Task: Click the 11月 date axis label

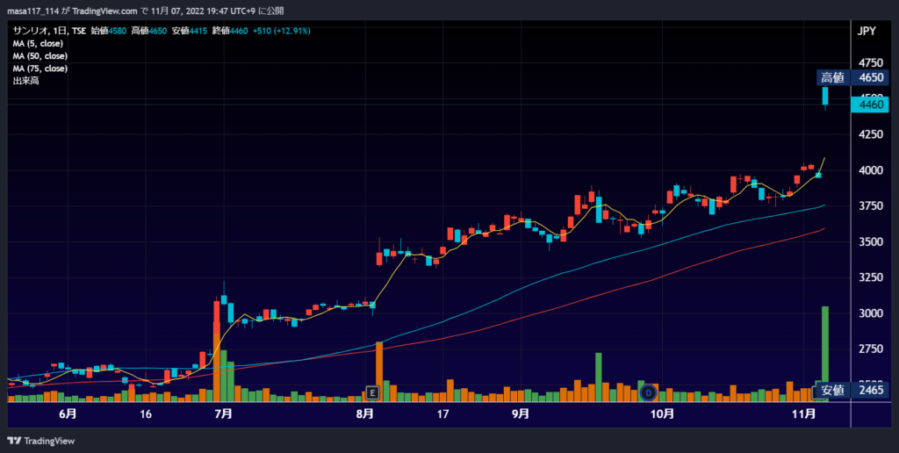Action: [804, 414]
